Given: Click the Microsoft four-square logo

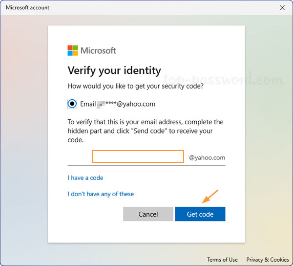Looking at the screenshot, I should click(x=73, y=50).
